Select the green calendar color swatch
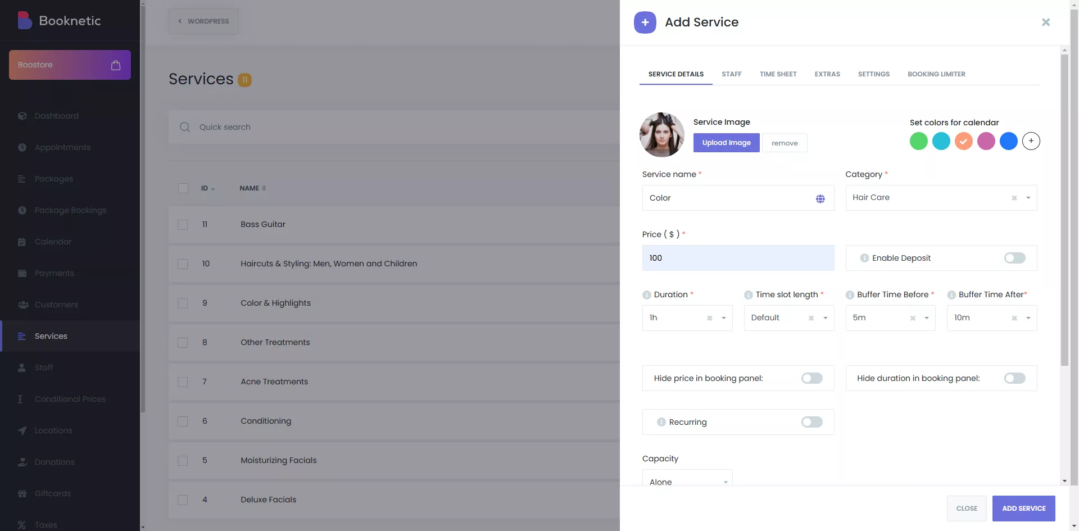The image size is (1079, 531). 918,141
